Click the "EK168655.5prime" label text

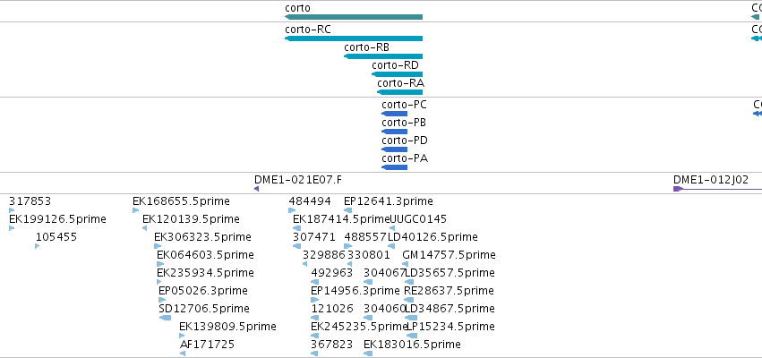[181, 201]
